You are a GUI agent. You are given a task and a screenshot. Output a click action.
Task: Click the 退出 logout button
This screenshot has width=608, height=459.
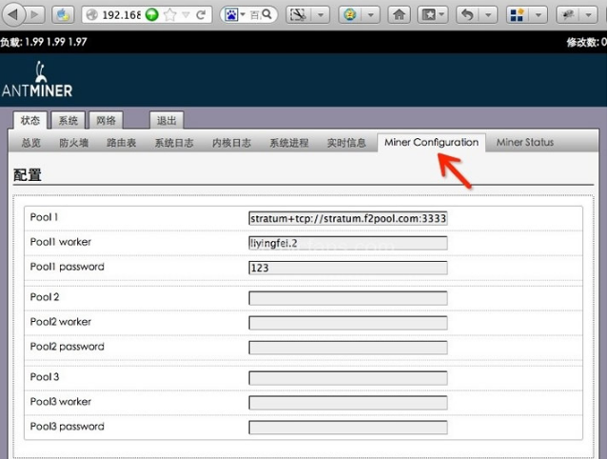pyautogui.click(x=167, y=121)
